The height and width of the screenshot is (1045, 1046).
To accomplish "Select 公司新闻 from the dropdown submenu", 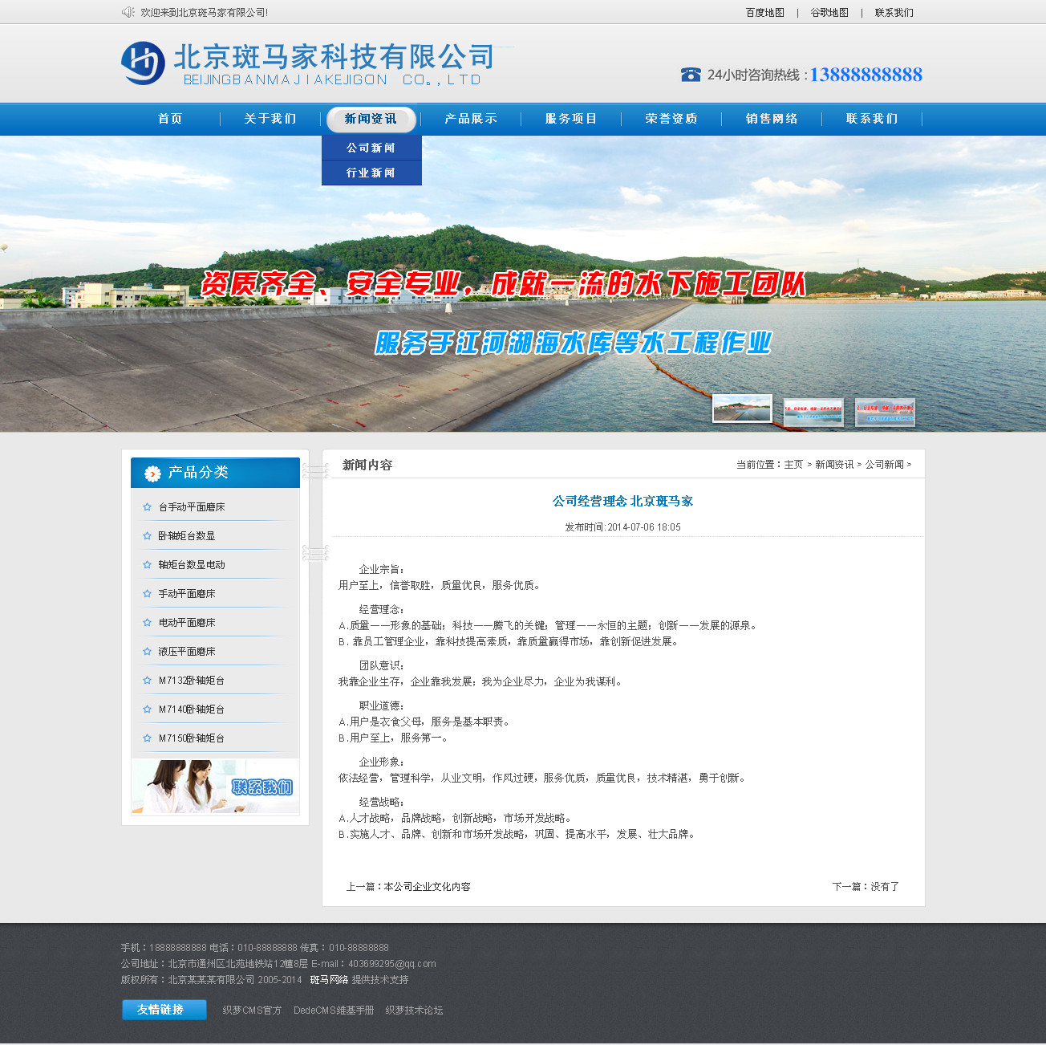I will pyautogui.click(x=371, y=148).
